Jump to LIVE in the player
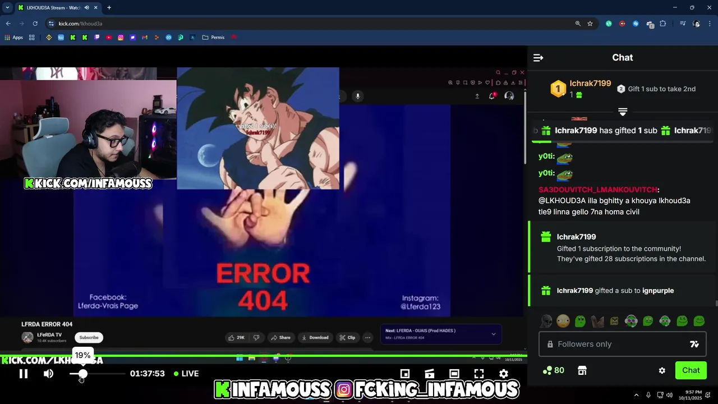 [186, 374]
